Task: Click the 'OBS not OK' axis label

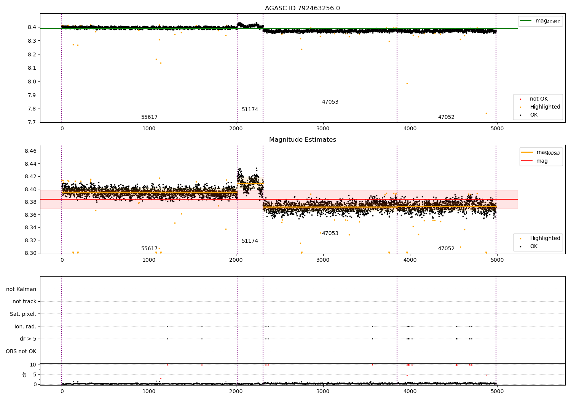Action: (21, 351)
